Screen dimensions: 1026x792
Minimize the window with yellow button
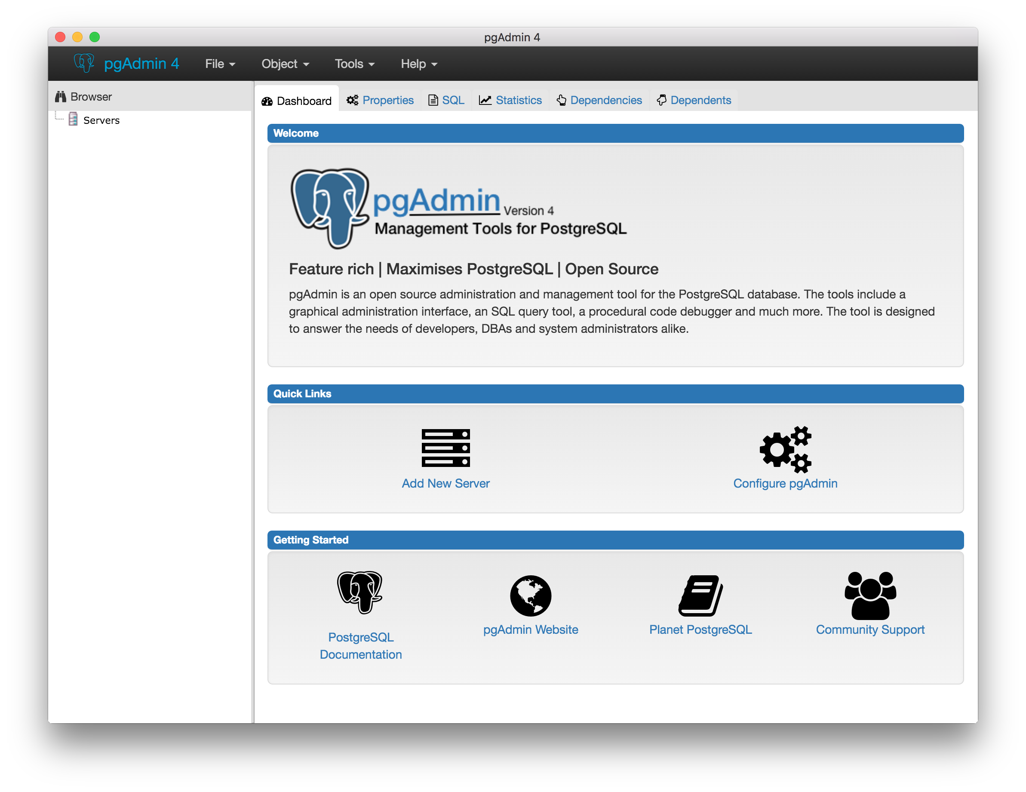coord(77,37)
